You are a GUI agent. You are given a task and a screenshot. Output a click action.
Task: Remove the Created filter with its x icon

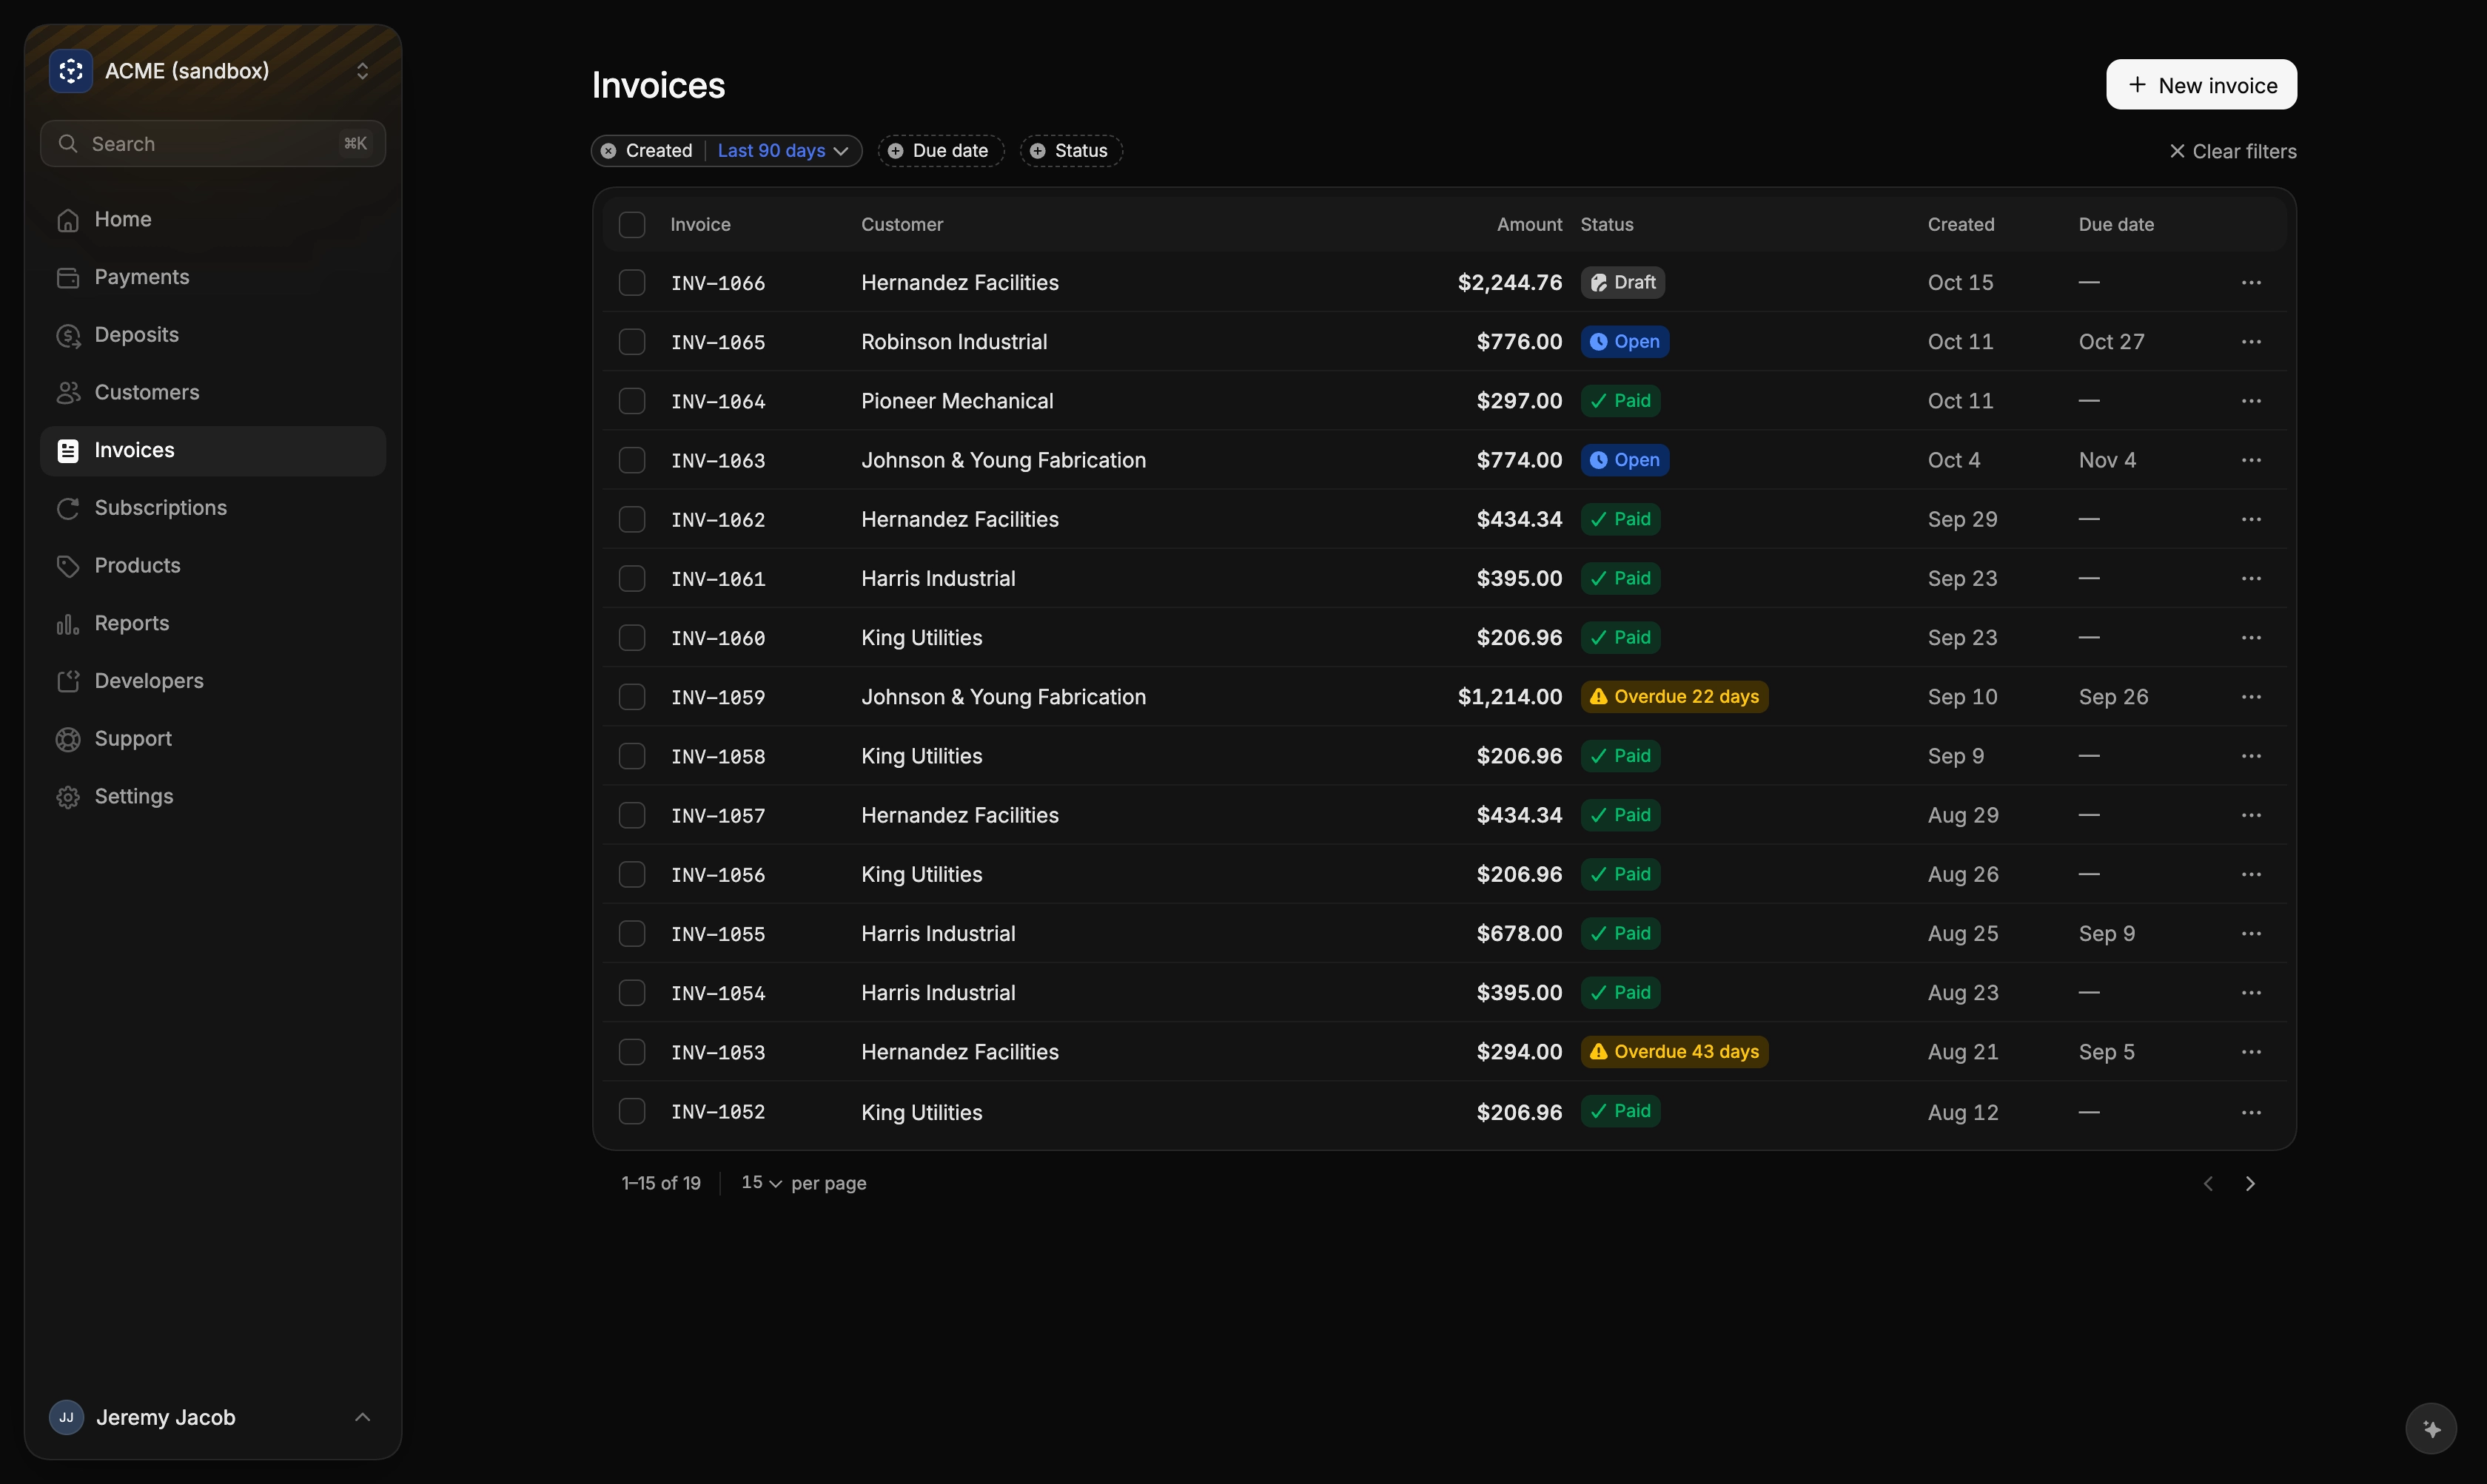(x=608, y=151)
